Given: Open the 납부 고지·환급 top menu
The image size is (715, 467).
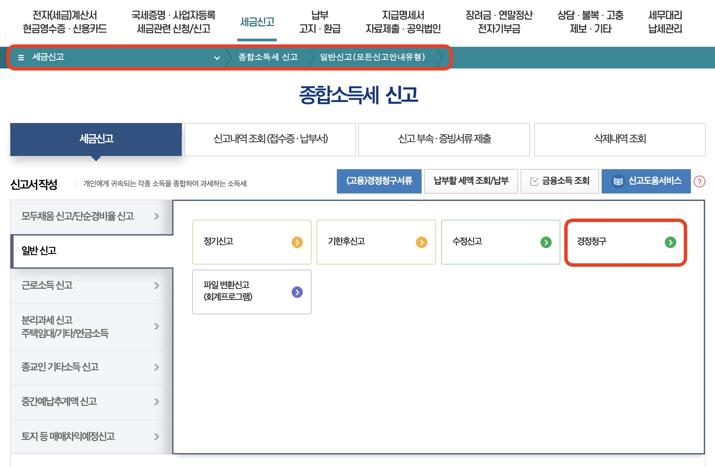Looking at the screenshot, I should (319, 22).
